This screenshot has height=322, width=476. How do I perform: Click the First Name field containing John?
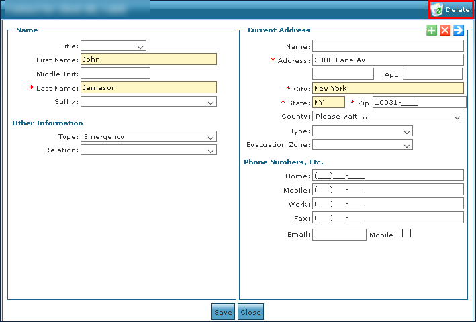click(x=148, y=59)
